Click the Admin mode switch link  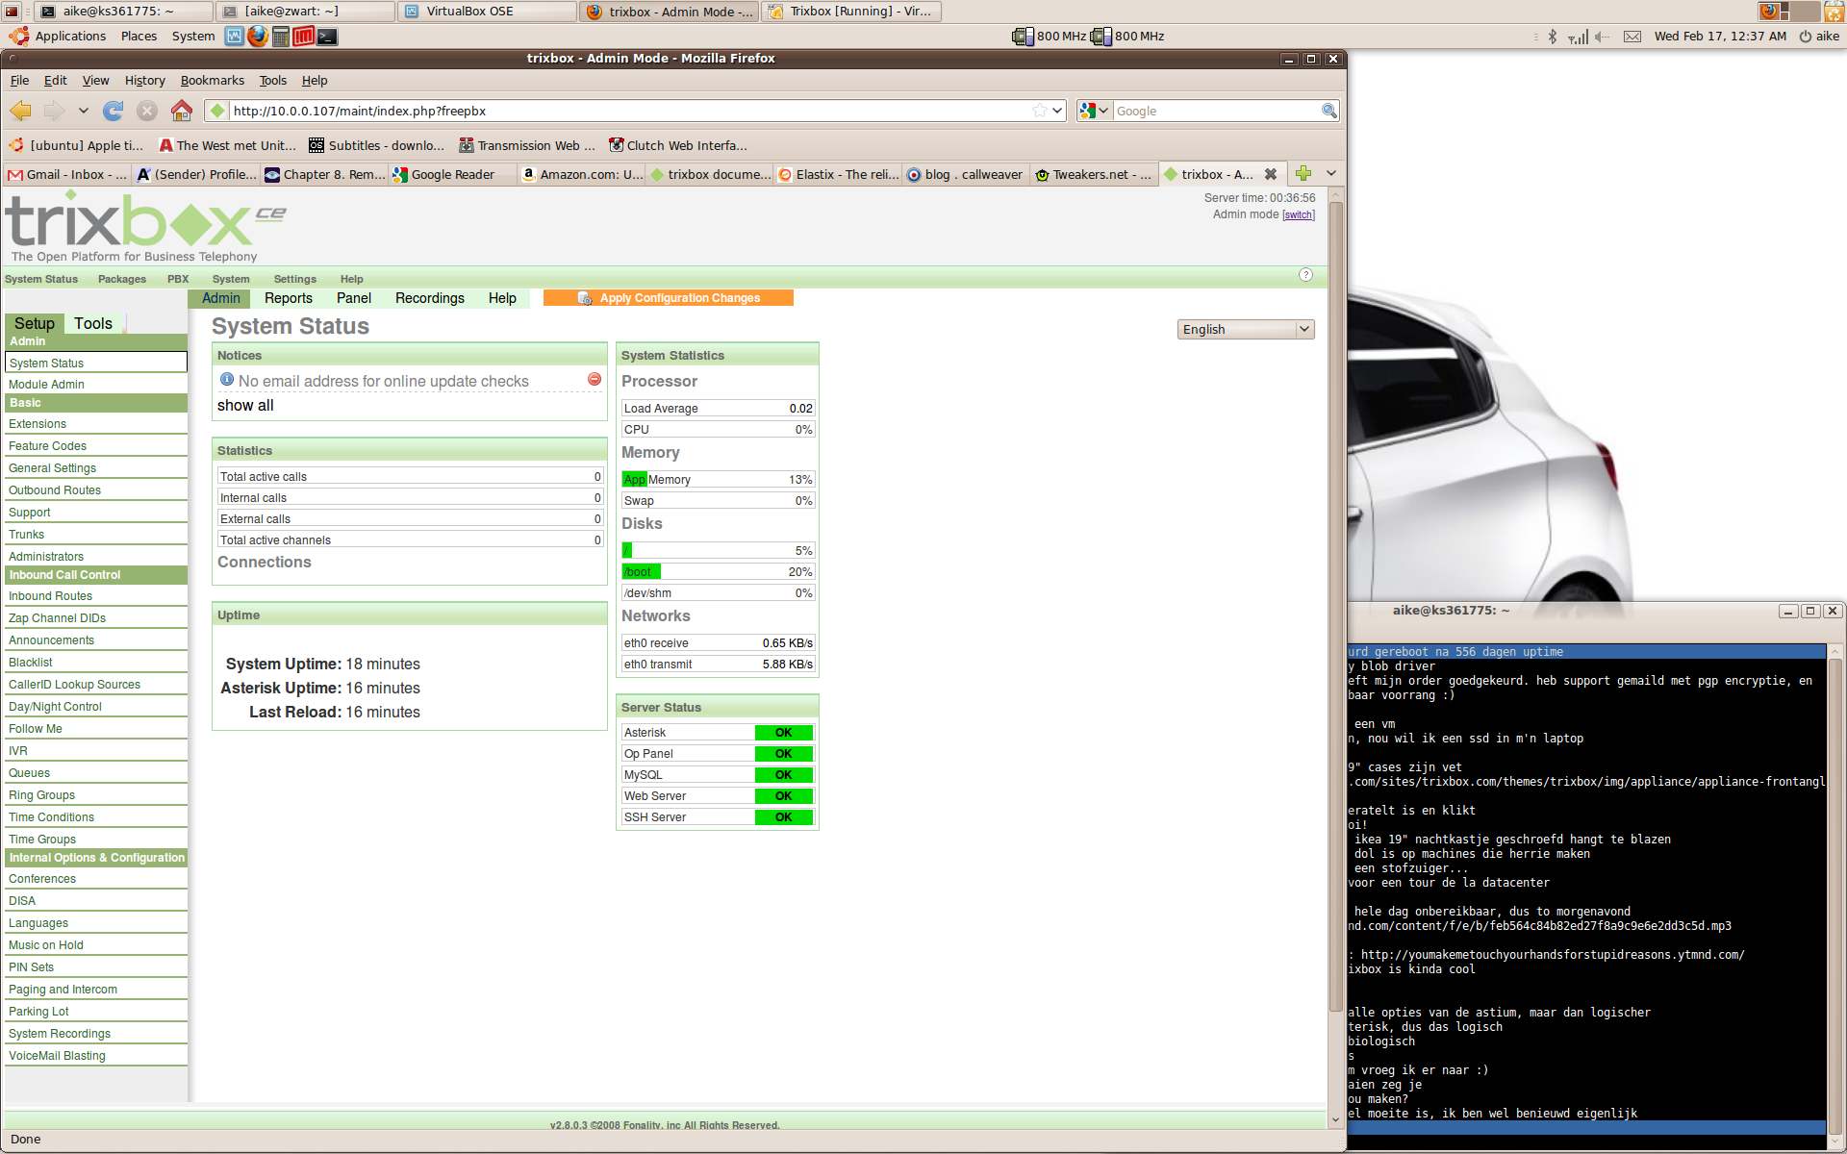click(x=1298, y=214)
